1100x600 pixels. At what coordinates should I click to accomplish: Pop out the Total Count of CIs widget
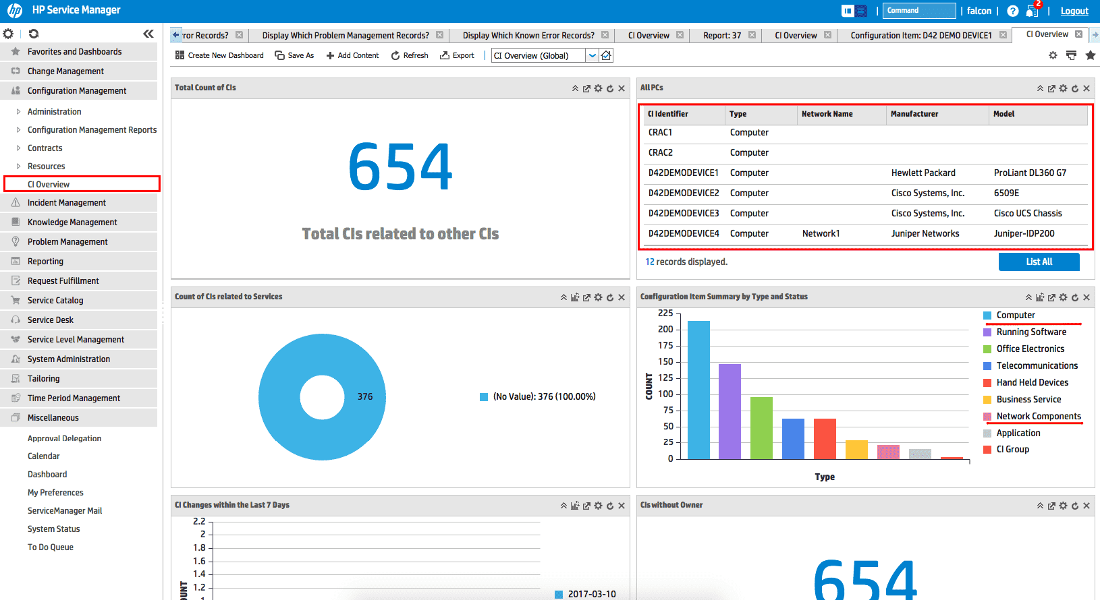[586, 88]
